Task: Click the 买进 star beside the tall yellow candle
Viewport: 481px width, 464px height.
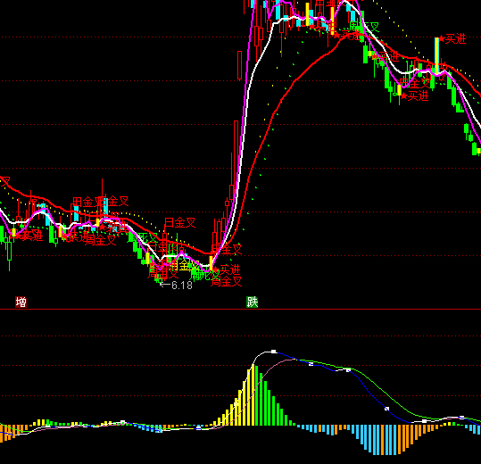Action: 452,39
